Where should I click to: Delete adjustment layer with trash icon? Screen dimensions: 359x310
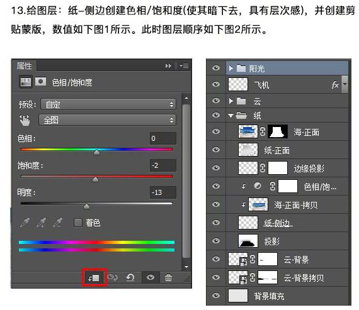[x=168, y=277]
